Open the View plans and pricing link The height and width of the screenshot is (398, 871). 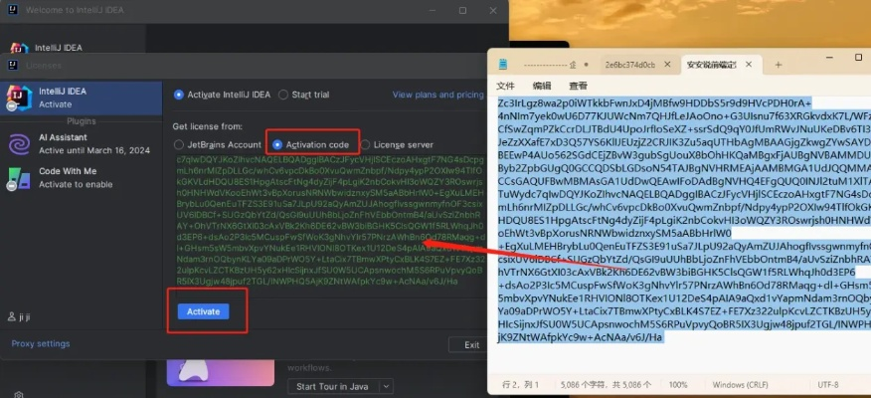438,95
